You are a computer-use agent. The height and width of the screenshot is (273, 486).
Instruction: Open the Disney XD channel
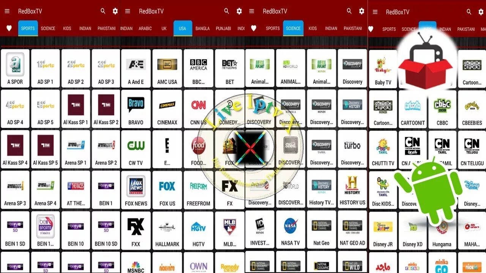[x=413, y=232]
